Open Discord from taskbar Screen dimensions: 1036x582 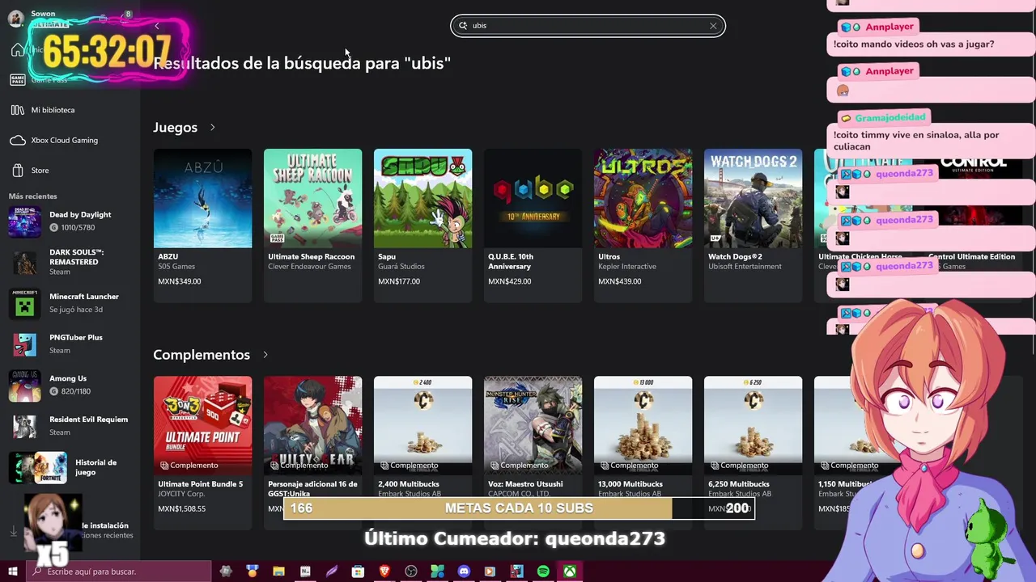[x=464, y=571]
